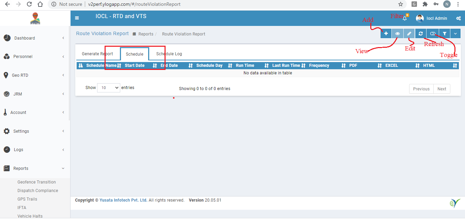Open IFTA report
This screenshot has width=465, height=220.
coord(22,208)
